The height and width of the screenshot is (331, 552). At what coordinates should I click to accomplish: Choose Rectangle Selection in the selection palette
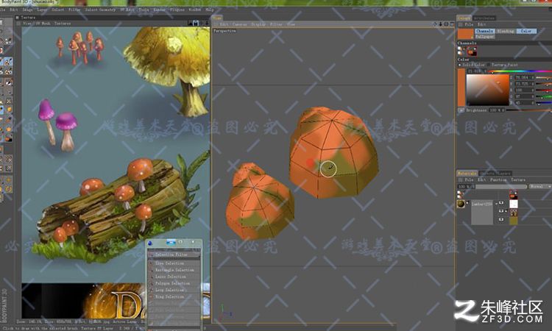(174, 270)
